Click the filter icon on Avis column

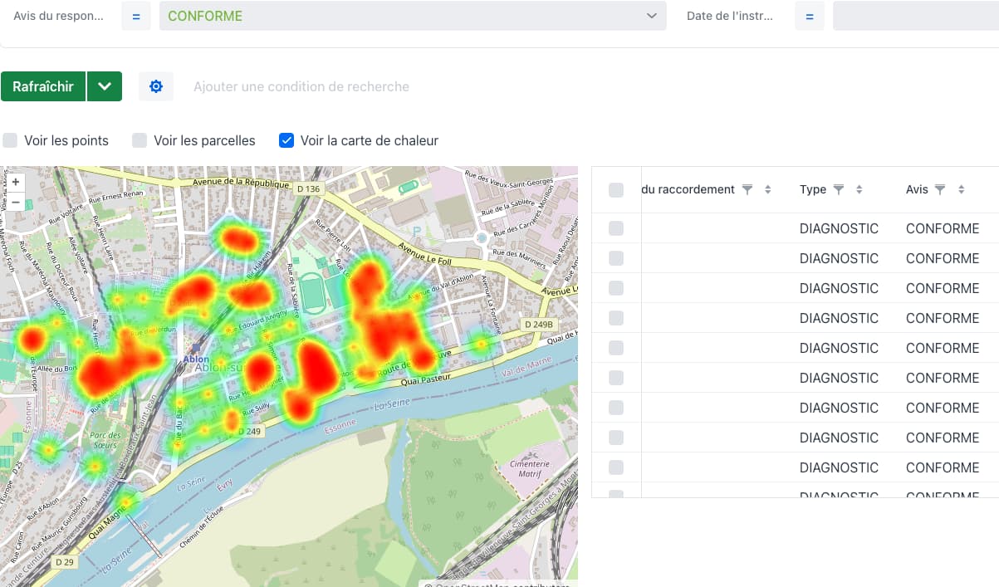tap(939, 189)
